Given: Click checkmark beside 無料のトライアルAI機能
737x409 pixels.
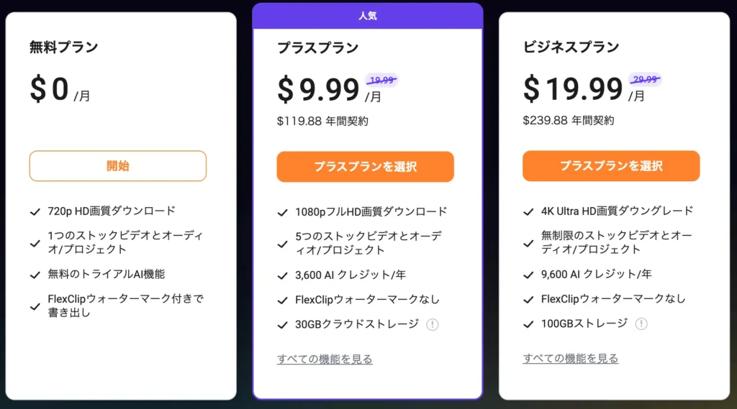Looking at the screenshot, I should [x=35, y=275].
